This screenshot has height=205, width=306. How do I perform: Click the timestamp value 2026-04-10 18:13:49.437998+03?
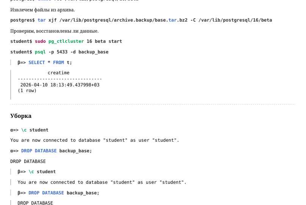click(x=60, y=85)
